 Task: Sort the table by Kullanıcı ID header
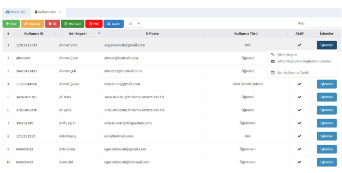[34, 34]
